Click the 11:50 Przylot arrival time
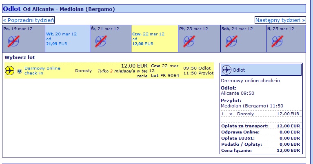 (198, 73)
